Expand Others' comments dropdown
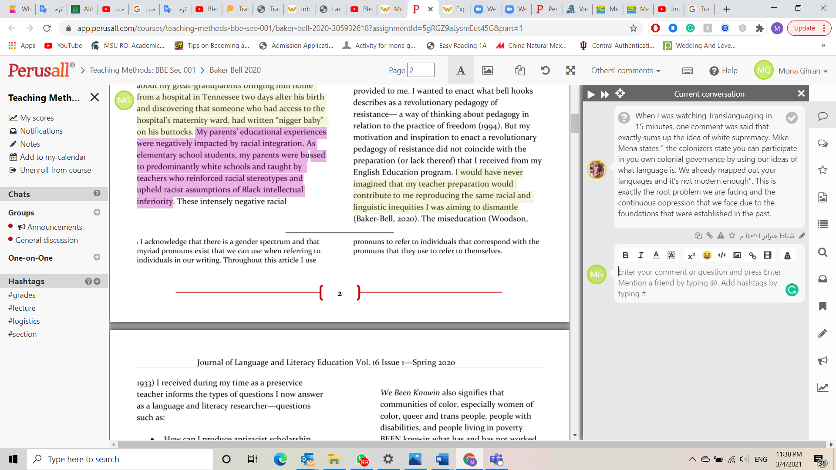 (626, 70)
